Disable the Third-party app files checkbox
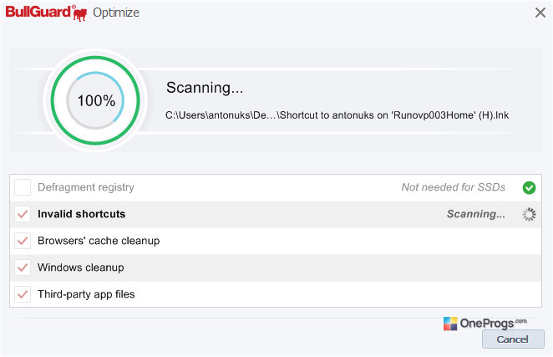This screenshot has width=553, height=357. click(23, 294)
